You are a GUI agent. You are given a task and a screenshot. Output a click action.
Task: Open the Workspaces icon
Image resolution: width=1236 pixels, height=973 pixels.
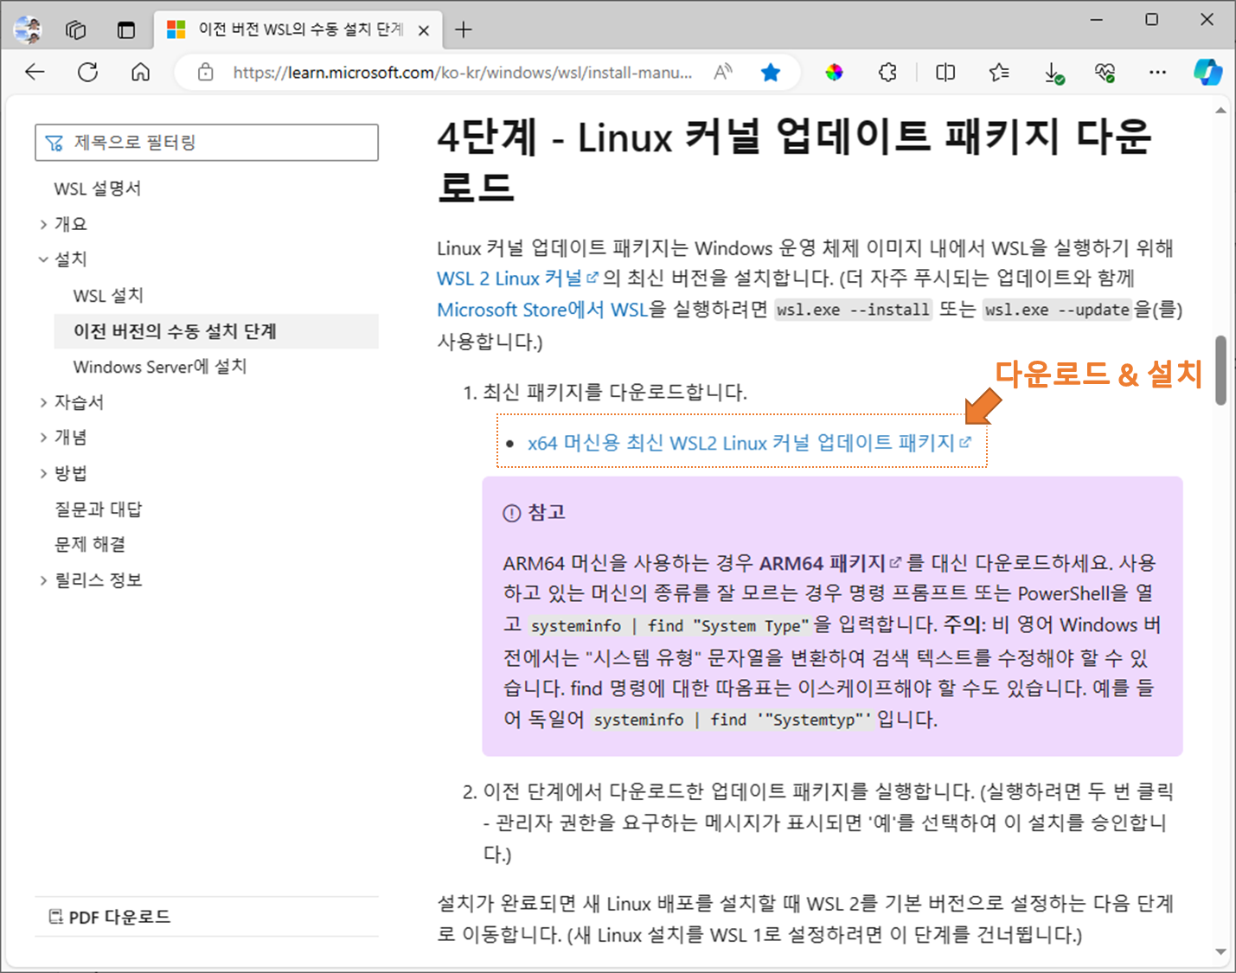[x=76, y=30]
